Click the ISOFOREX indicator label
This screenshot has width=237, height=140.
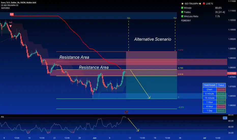click(x=5, y=8)
